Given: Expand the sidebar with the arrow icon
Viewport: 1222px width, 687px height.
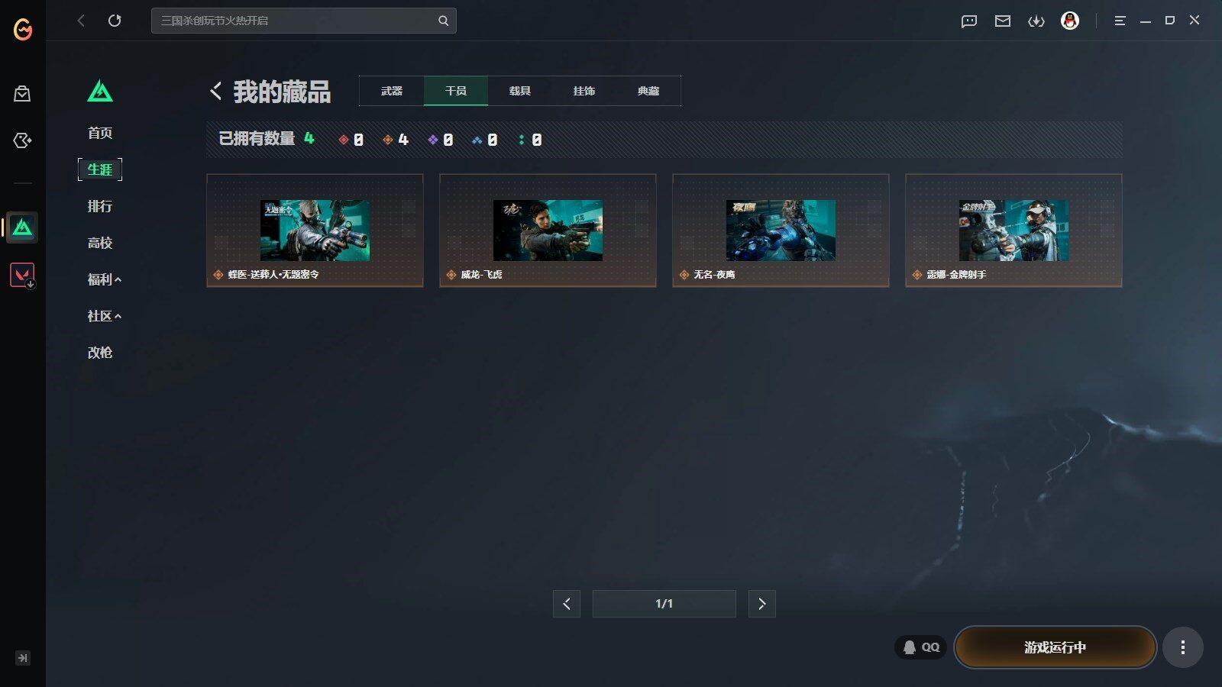Looking at the screenshot, I should [23, 658].
